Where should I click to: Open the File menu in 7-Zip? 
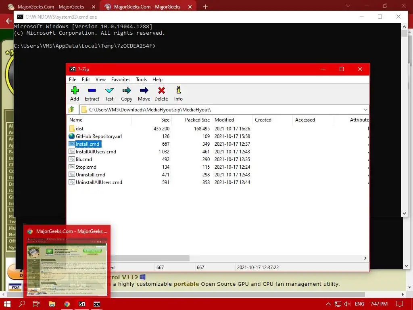pos(73,80)
